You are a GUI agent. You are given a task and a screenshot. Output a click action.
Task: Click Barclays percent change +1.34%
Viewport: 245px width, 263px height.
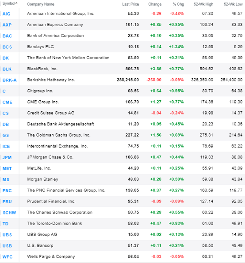pyautogui.click(x=176, y=47)
